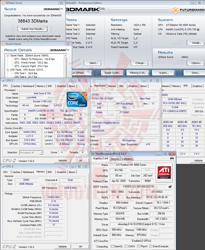The height and width of the screenshot is (250, 205).
Task: Click the GPU-Z title bar icon
Action: pyautogui.click(x=93, y=154)
